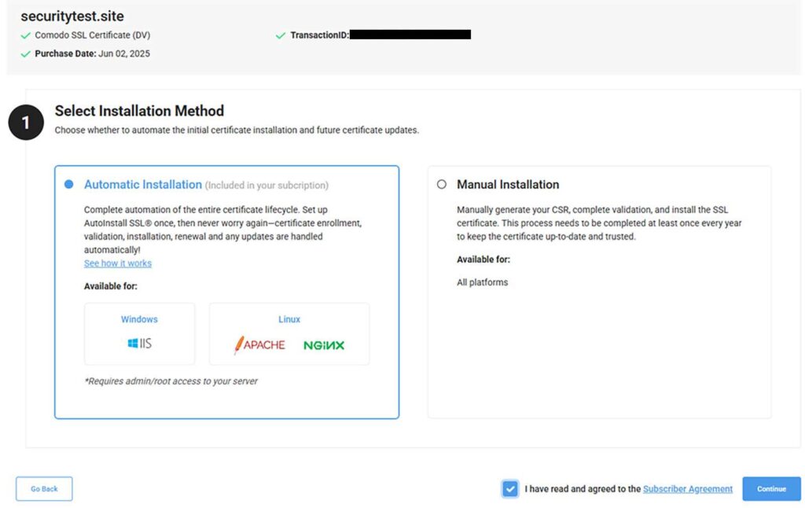Click the Linux platform label
The image size is (805, 508).
pos(289,319)
